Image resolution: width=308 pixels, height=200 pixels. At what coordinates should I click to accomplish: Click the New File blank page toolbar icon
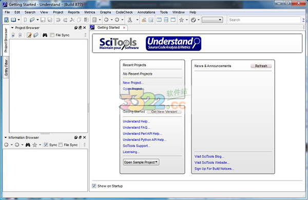[25, 20]
